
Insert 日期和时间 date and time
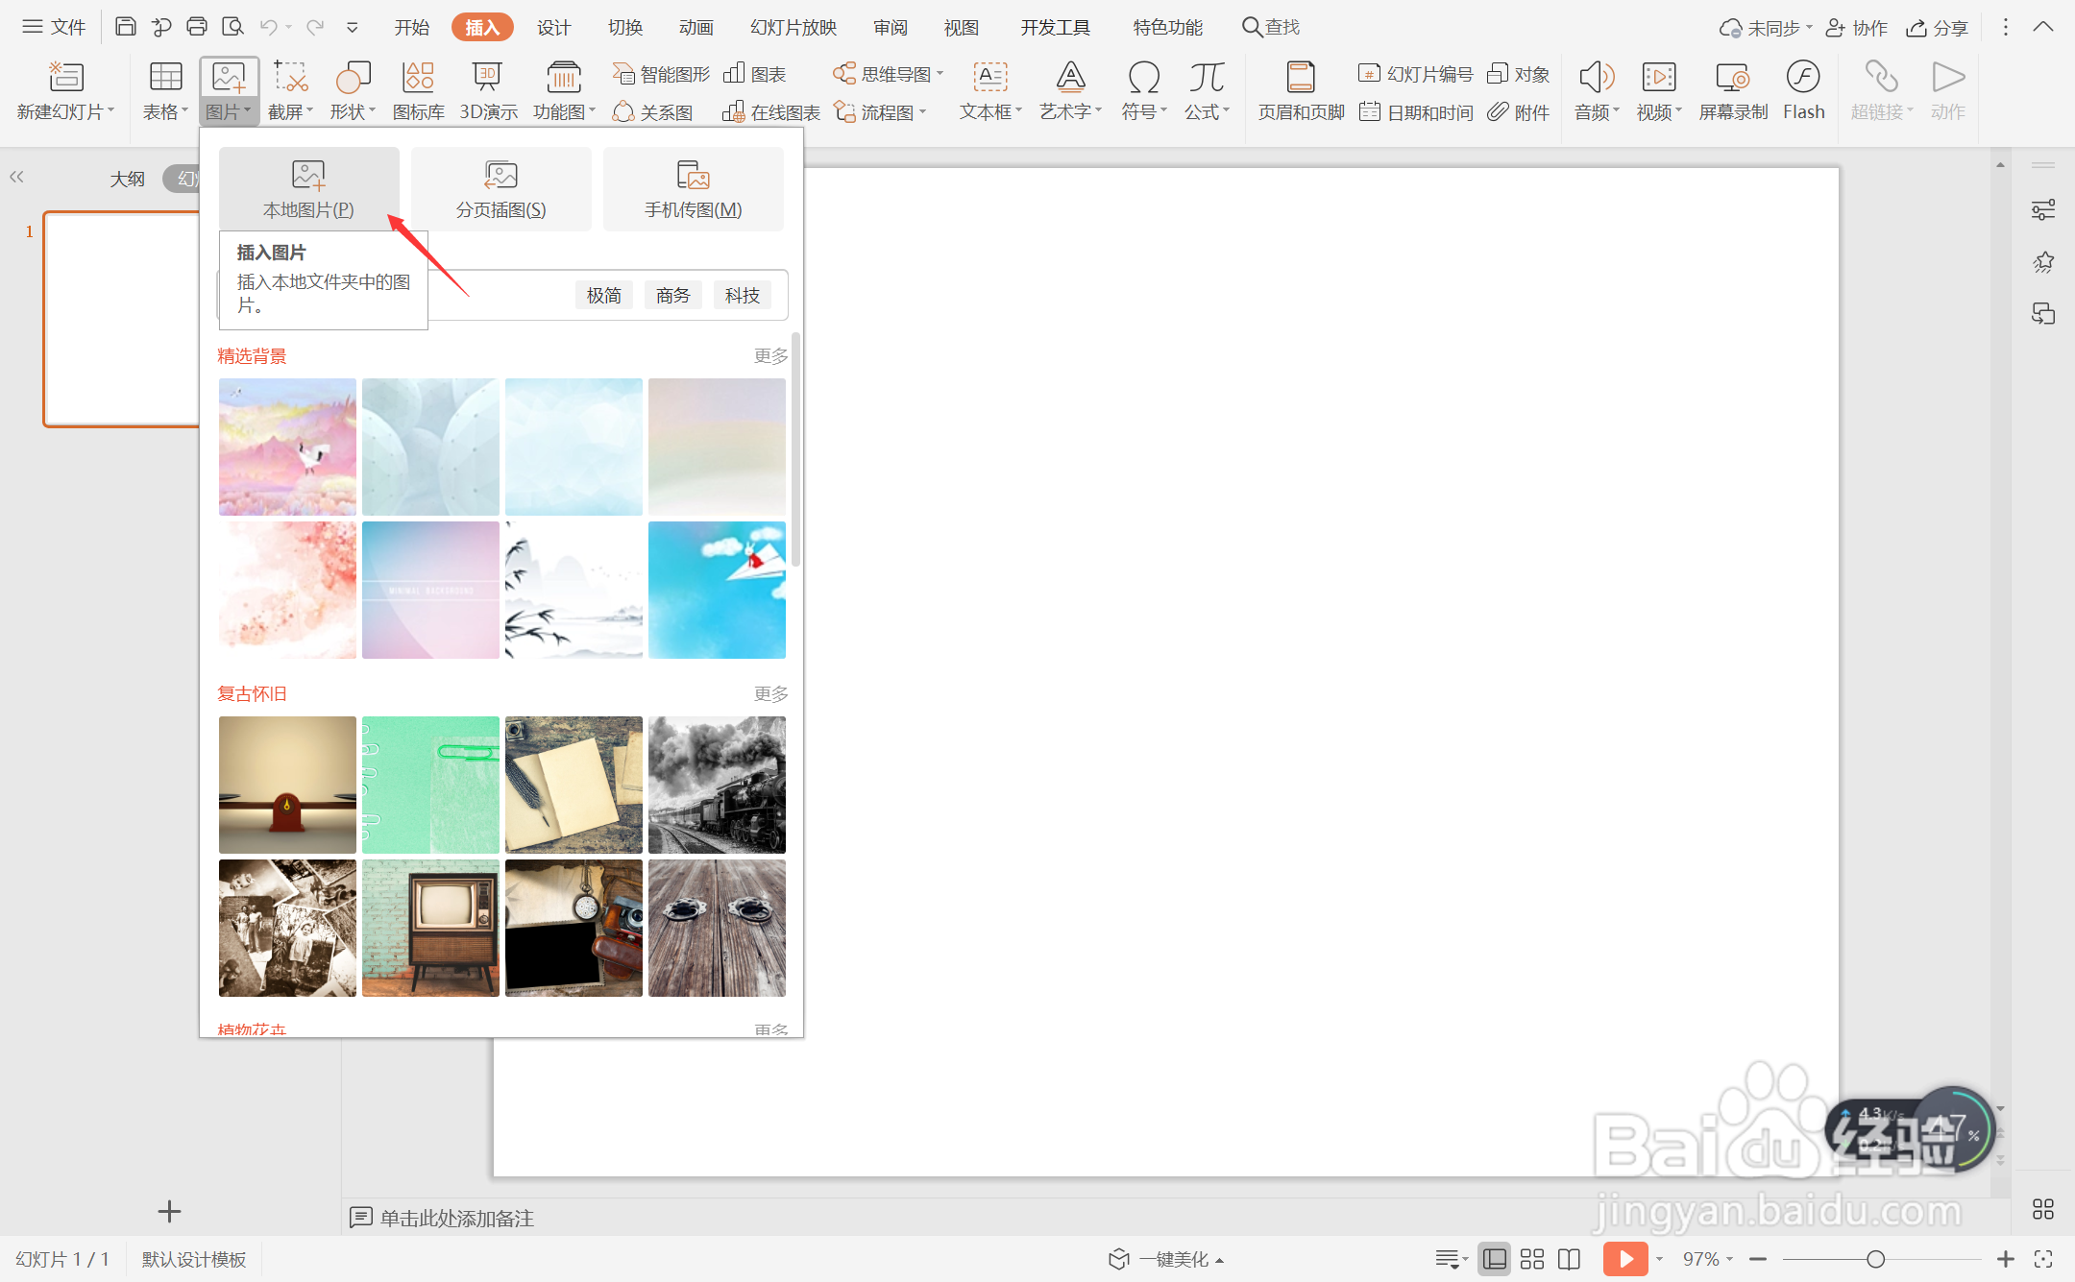pyautogui.click(x=1416, y=112)
